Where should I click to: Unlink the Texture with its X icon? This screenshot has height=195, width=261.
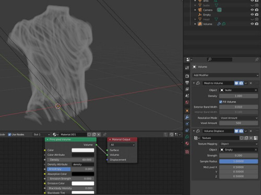[x=251, y=138]
